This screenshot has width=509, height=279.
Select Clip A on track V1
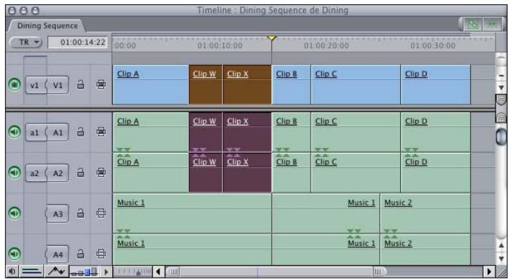tap(150, 85)
